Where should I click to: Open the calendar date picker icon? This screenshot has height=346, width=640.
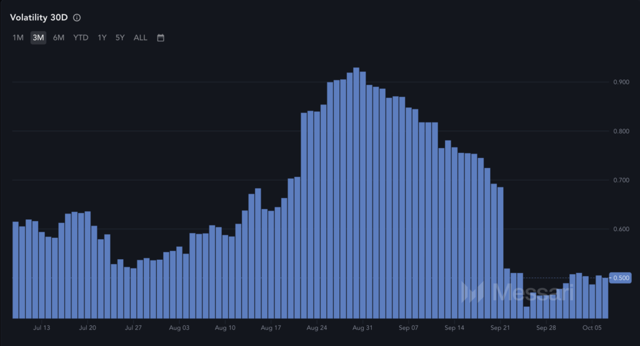coord(161,37)
